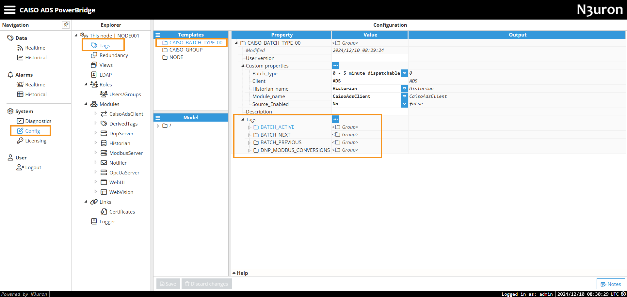Click the DnpServer module icon
Screen dimensions: 627x297
(104, 133)
